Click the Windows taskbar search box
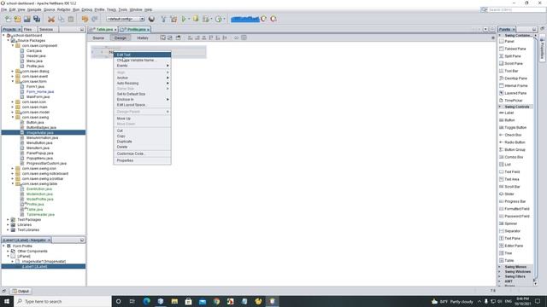The image size is (547, 307). click(62, 301)
